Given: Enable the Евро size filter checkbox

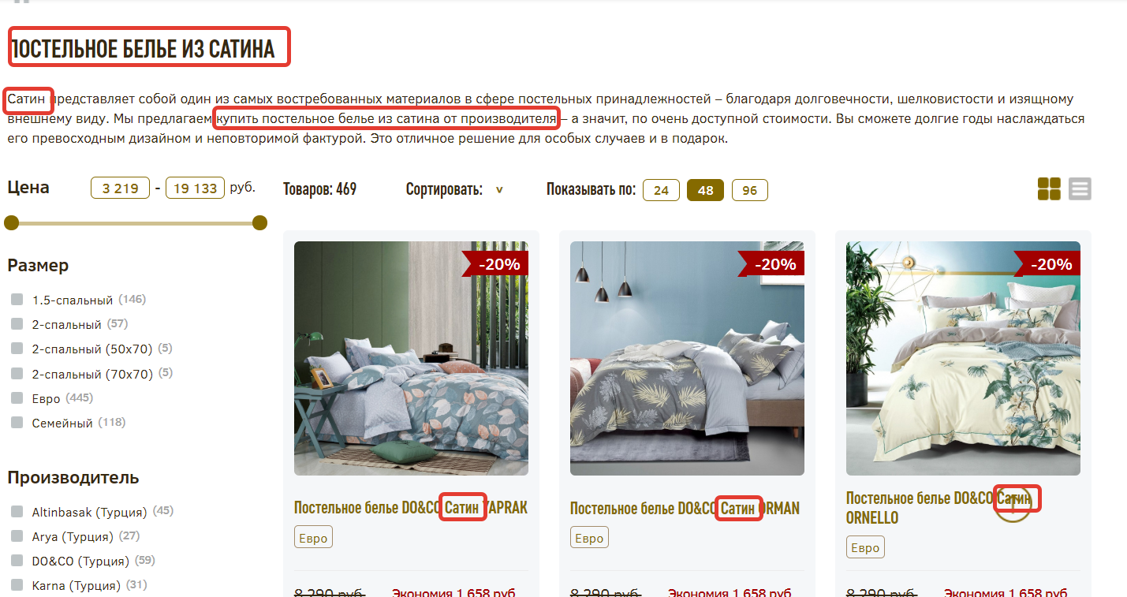Looking at the screenshot, I should pos(17,398).
